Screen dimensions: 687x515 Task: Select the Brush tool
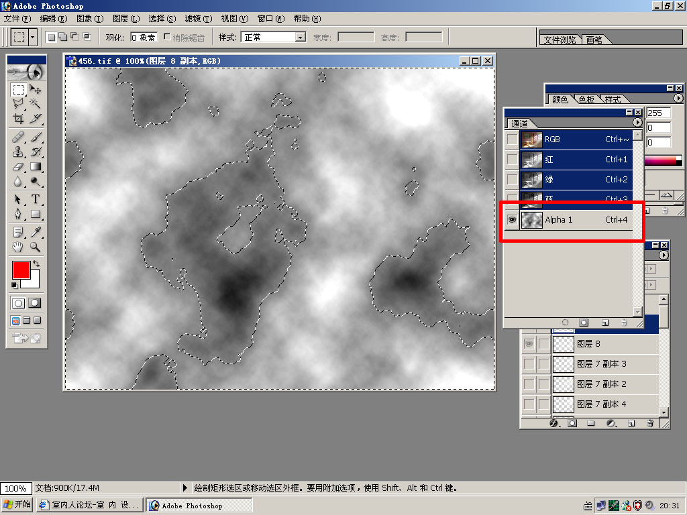(x=36, y=137)
